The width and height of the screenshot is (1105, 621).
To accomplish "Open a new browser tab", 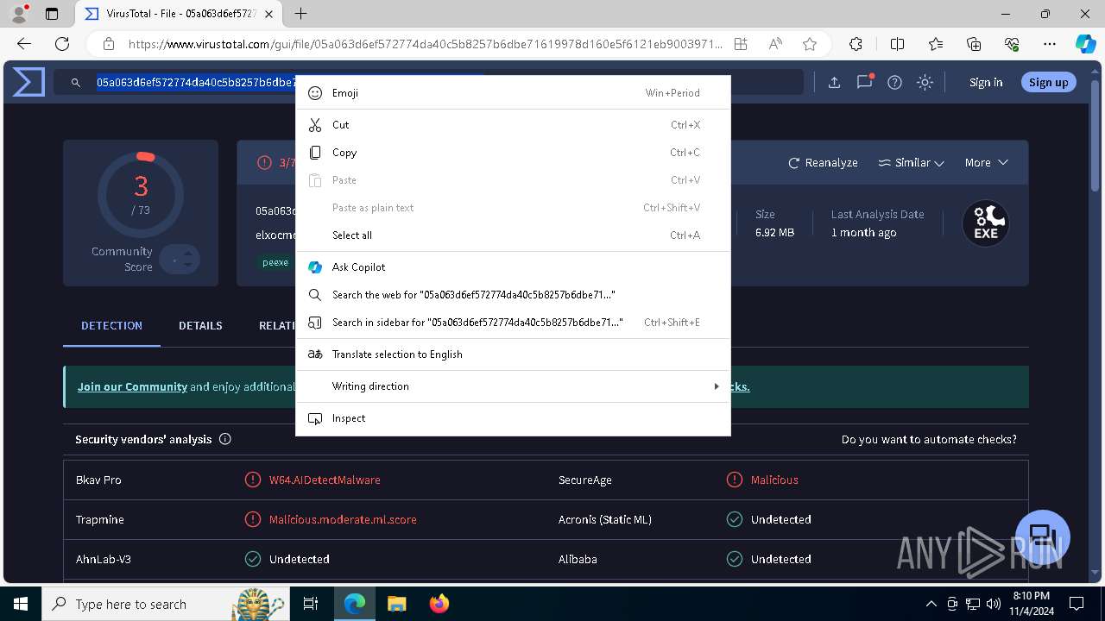I will tap(300, 14).
